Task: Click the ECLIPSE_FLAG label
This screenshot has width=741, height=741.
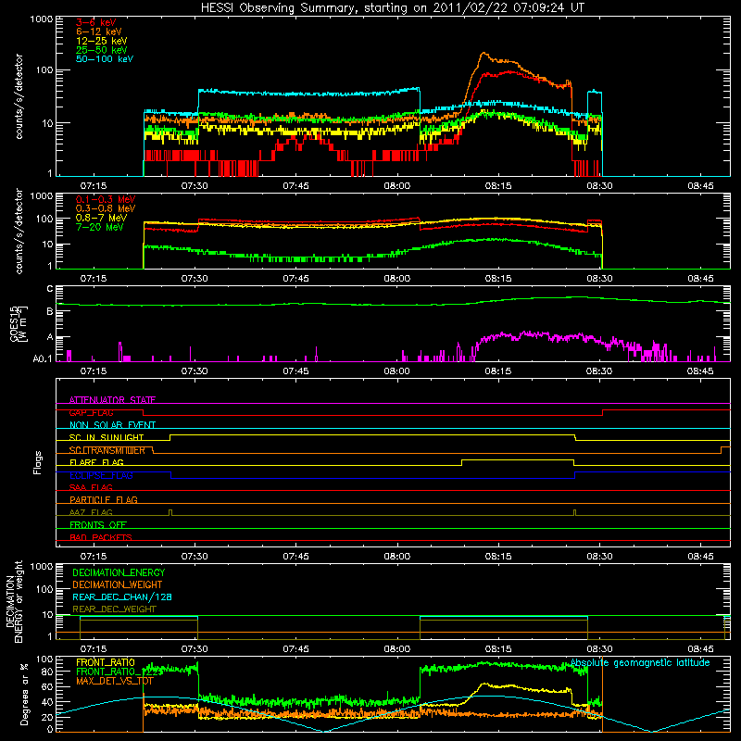Action: pos(101,475)
